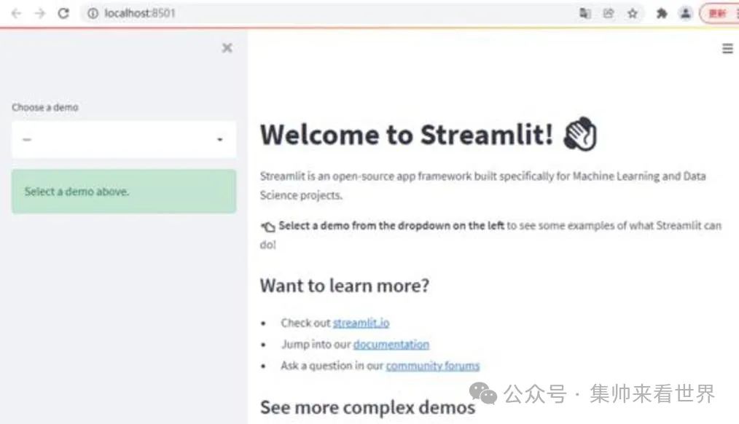View site information icon in address bar

tap(93, 13)
